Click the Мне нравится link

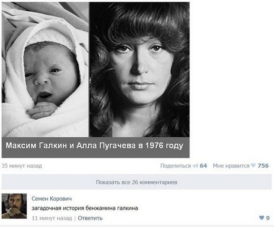pyautogui.click(x=231, y=166)
